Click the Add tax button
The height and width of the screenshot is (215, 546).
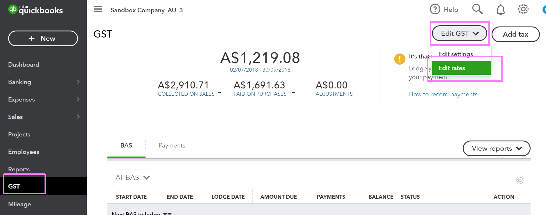pos(515,34)
